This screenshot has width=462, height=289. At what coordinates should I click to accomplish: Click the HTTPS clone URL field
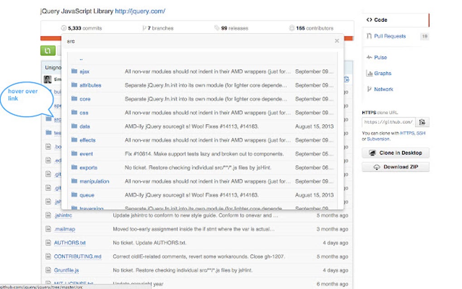(x=390, y=122)
